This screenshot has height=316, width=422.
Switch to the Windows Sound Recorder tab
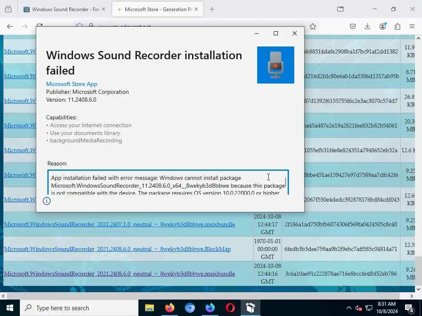point(65,9)
